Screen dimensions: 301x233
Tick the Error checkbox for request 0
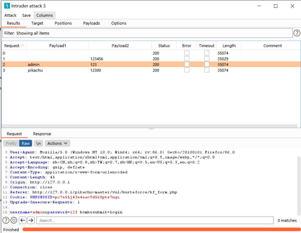pos(187,53)
